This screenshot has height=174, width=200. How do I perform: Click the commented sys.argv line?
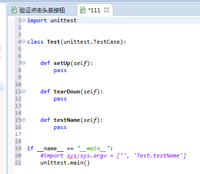point(113,156)
